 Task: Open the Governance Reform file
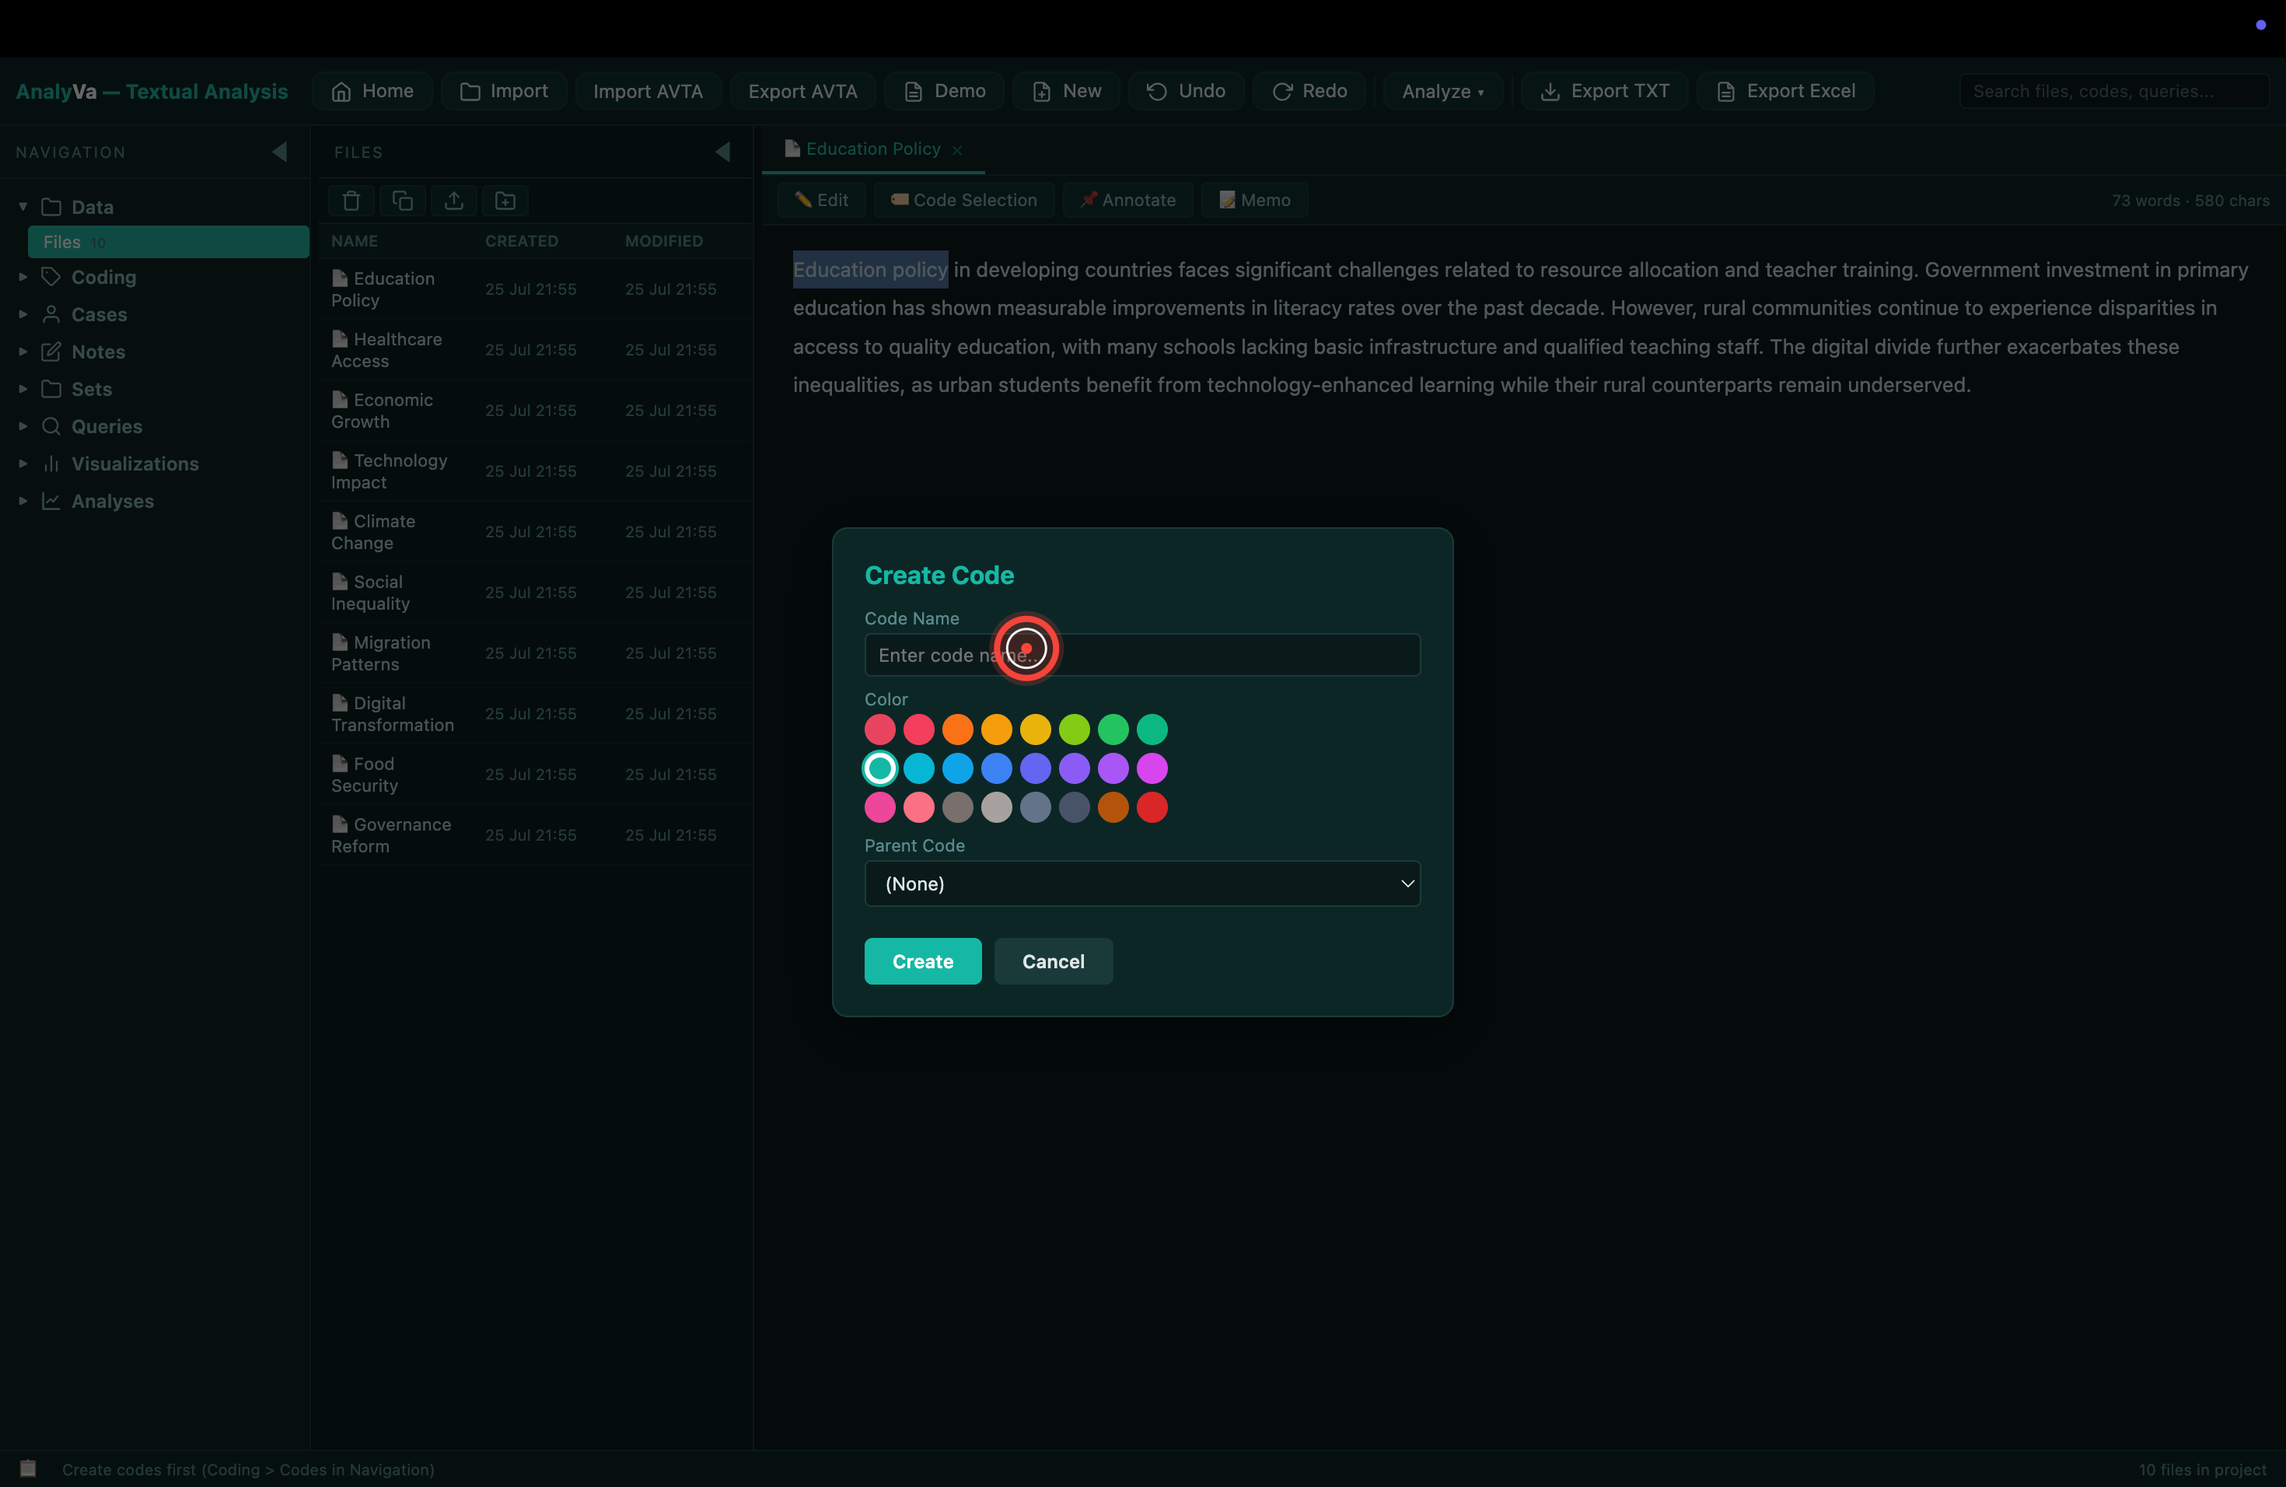(537, 834)
